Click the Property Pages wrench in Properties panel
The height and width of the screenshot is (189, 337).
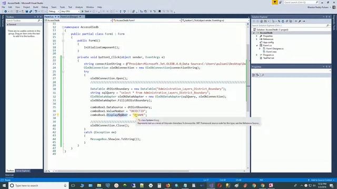pyautogui.click(x=263, y=75)
